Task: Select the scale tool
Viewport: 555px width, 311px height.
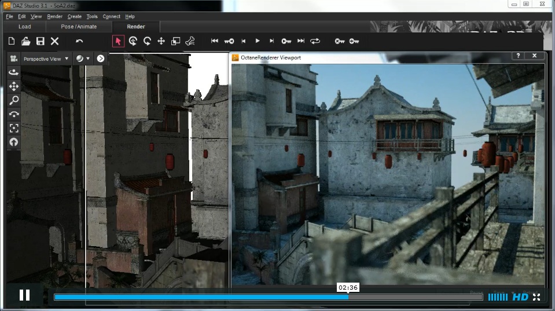Action: 175,41
